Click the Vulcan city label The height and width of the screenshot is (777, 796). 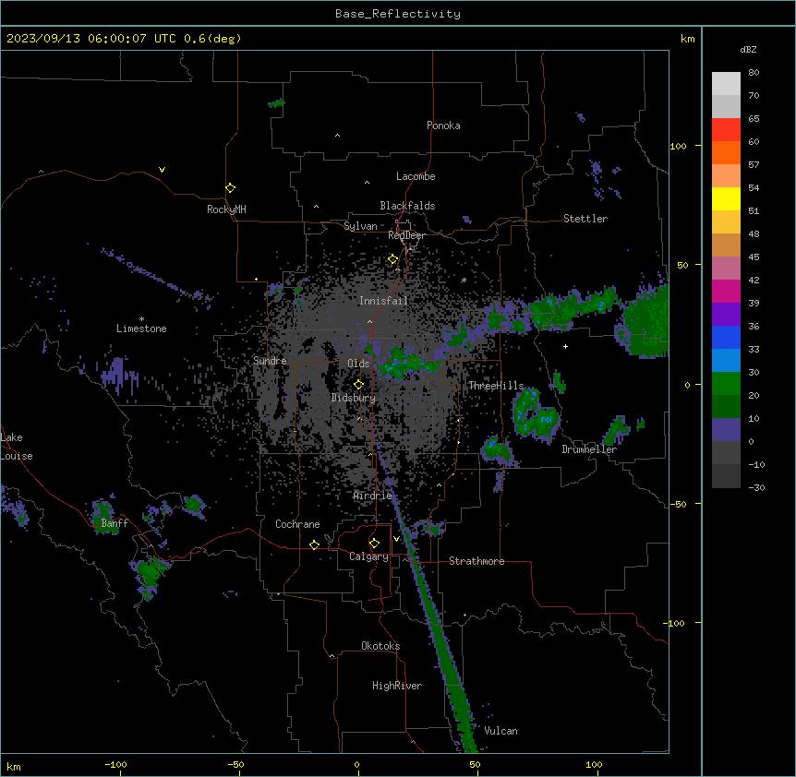click(501, 731)
